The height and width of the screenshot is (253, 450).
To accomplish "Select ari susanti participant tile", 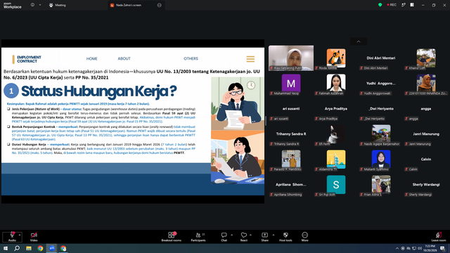I will (x=291, y=108).
